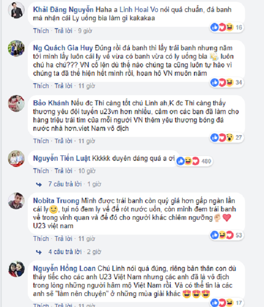
Task: Click the reply arrow beside 7 câu trả lời
Action: coord(39,184)
